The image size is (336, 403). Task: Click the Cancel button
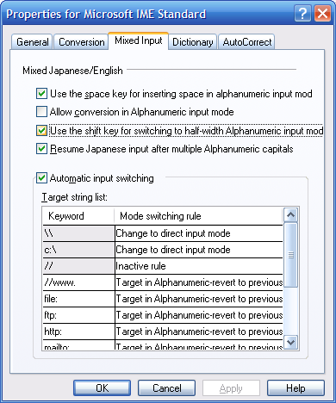(x=166, y=388)
